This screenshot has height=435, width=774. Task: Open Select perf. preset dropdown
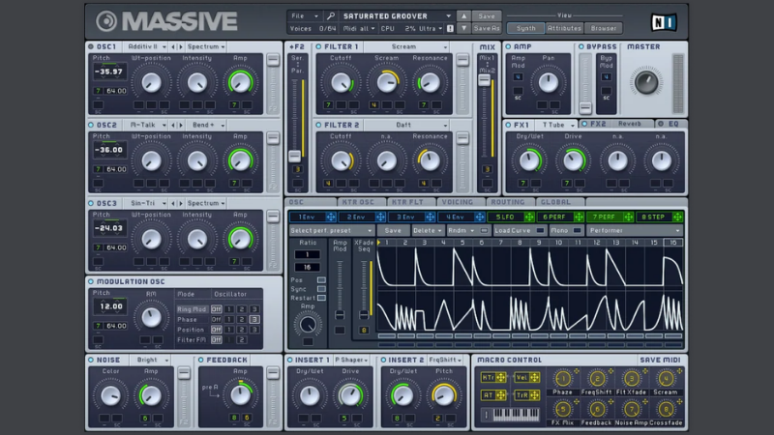332,230
